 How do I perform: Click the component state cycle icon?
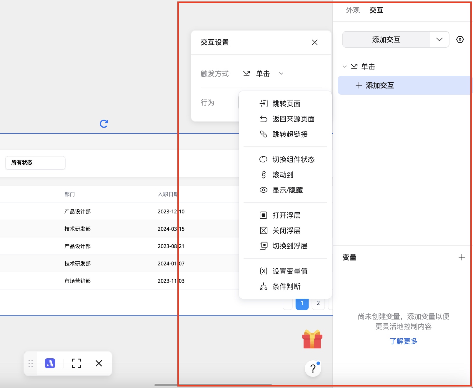pyautogui.click(x=264, y=159)
